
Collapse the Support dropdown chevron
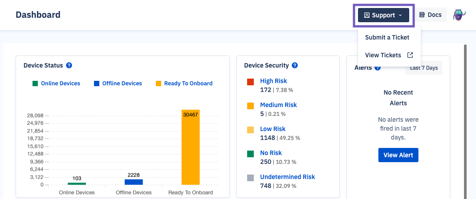point(400,16)
